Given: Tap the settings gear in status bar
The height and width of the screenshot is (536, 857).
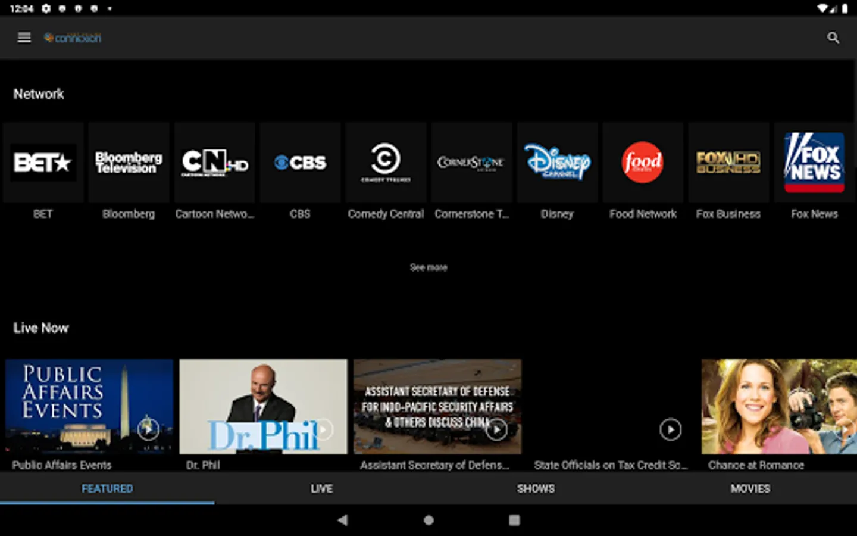Looking at the screenshot, I should (46, 8).
